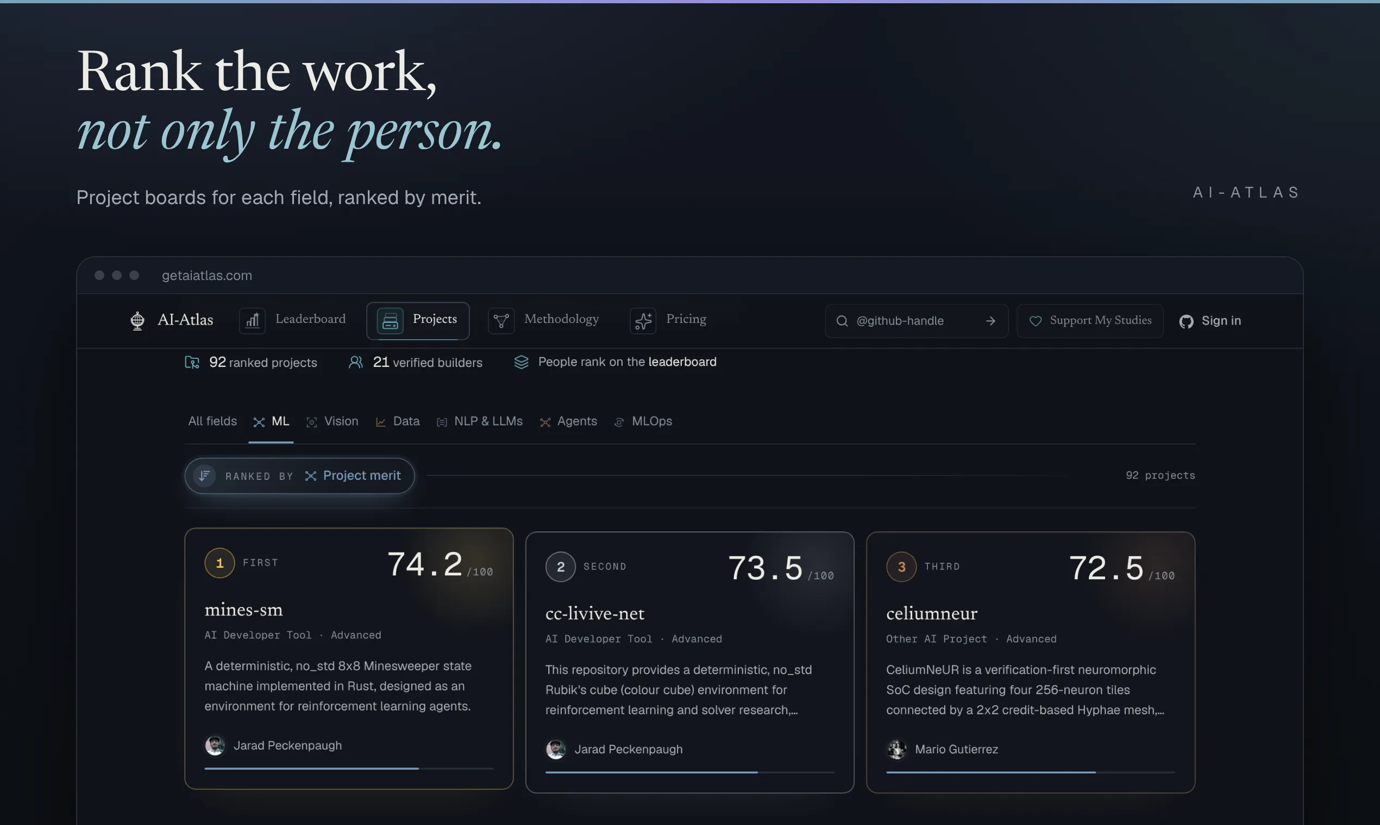Screen dimensions: 1380x825
Task: Open the cc-livive-net project title
Action: (x=595, y=613)
